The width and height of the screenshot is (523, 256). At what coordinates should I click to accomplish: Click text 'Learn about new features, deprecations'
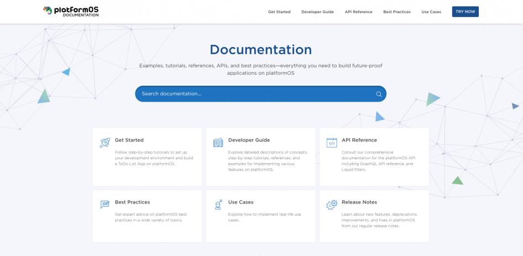pos(380,214)
